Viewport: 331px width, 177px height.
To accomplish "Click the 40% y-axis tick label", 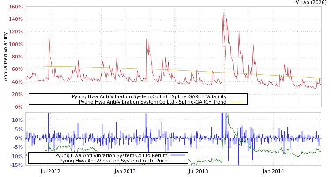I will pyautogui.click(x=17, y=82).
